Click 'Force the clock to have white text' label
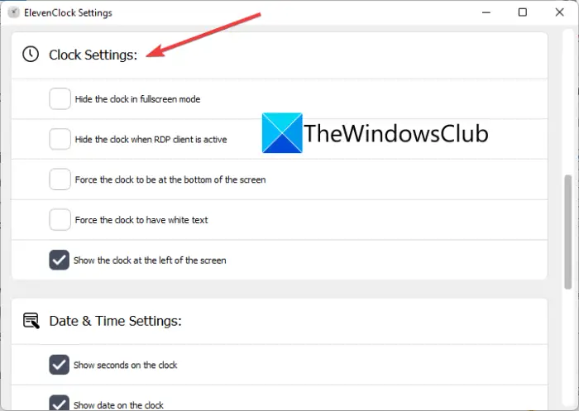This screenshot has height=411, width=579. tap(141, 220)
